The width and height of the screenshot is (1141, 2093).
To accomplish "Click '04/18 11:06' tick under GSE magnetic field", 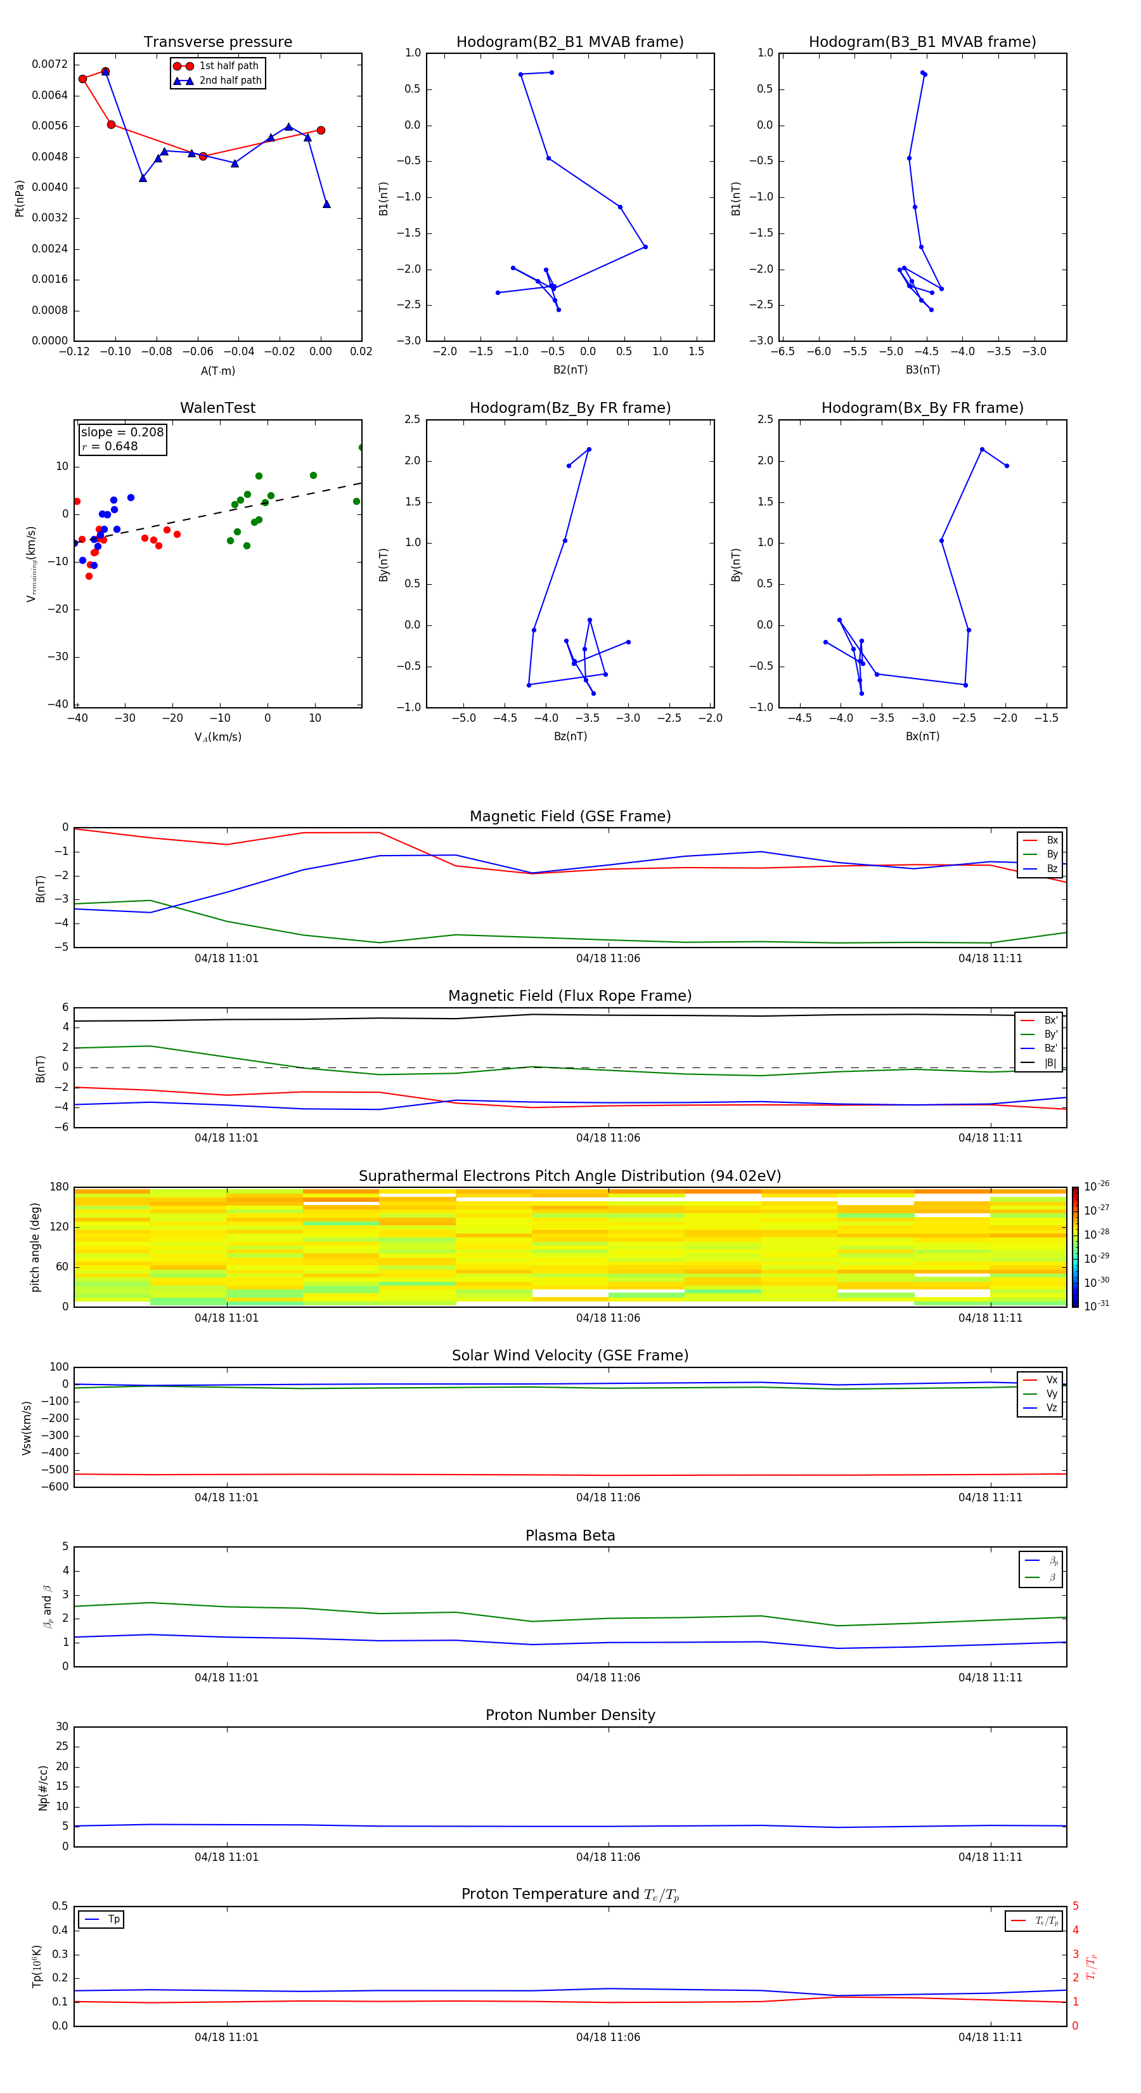I will 609,959.
